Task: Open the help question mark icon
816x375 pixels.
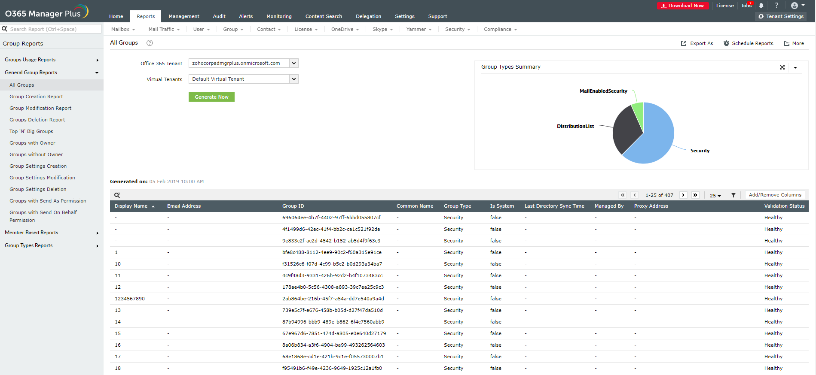Action: [x=776, y=6]
